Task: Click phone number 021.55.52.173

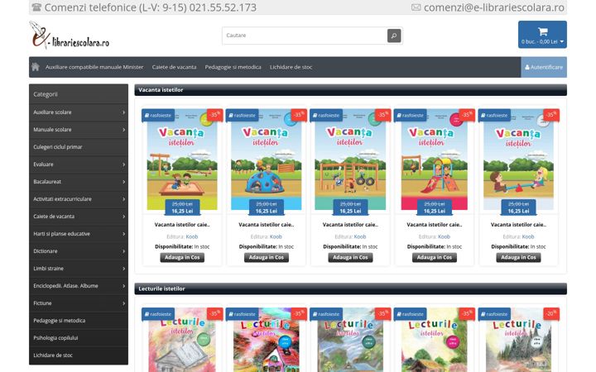Action: pos(223,7)
